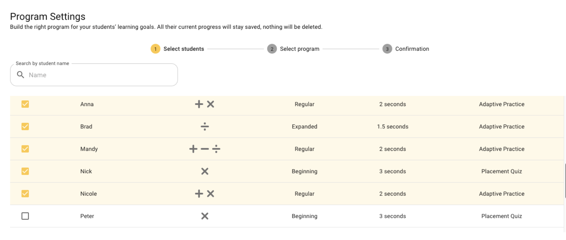
Task: Click Anna's multiplication operation icon
Action: tap(211, 104)
